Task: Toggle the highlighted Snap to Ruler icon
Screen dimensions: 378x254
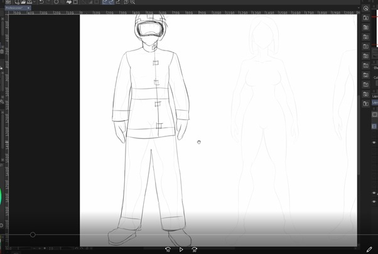Action: [105, 2]
